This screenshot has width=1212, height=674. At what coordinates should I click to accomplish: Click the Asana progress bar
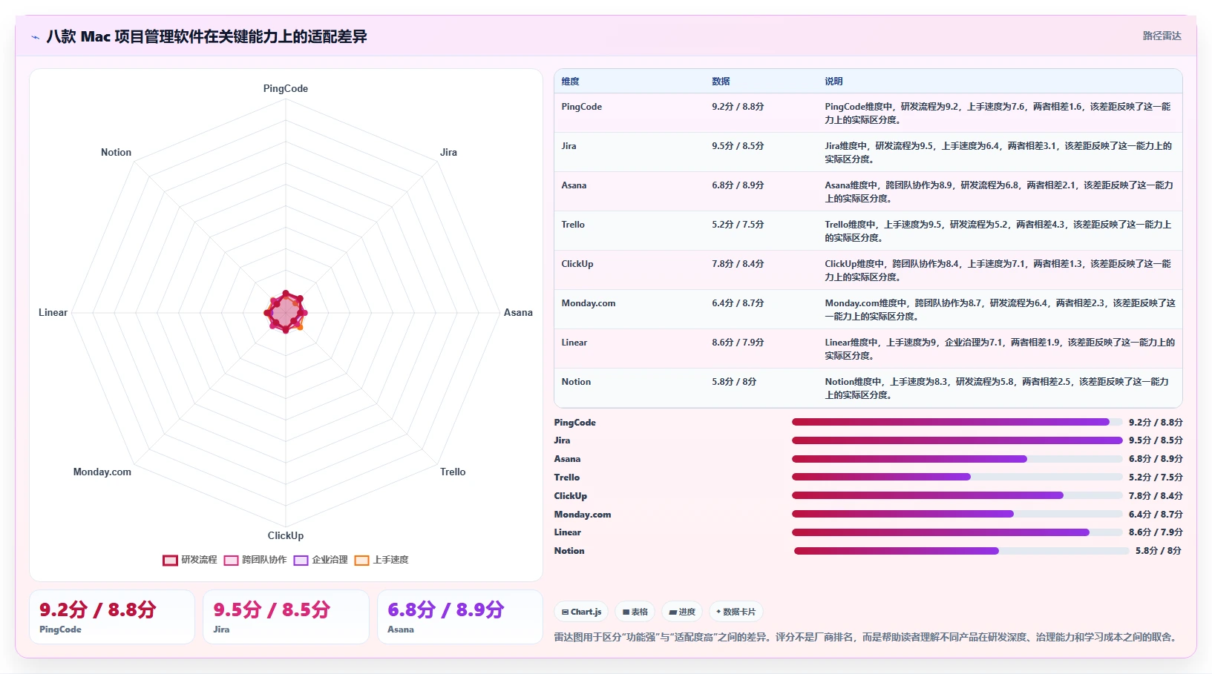click(x=957, y=459)
